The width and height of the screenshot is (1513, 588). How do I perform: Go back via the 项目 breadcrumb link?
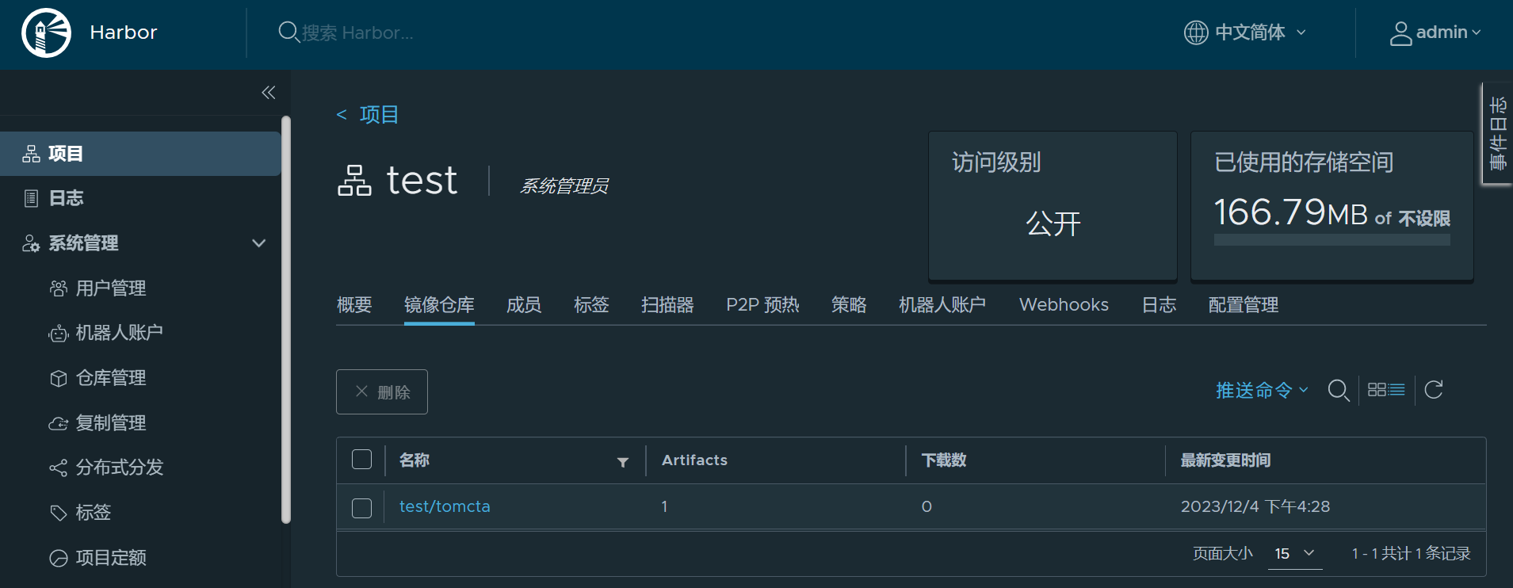click(x=379, y=115)
